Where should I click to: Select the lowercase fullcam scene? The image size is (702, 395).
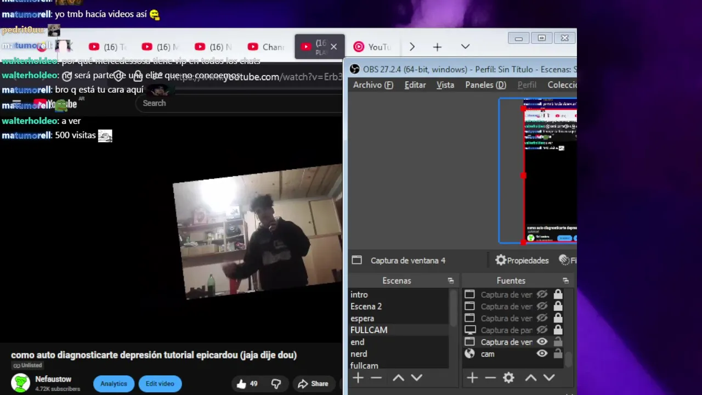pyautogui.click(x=399, y=365)
